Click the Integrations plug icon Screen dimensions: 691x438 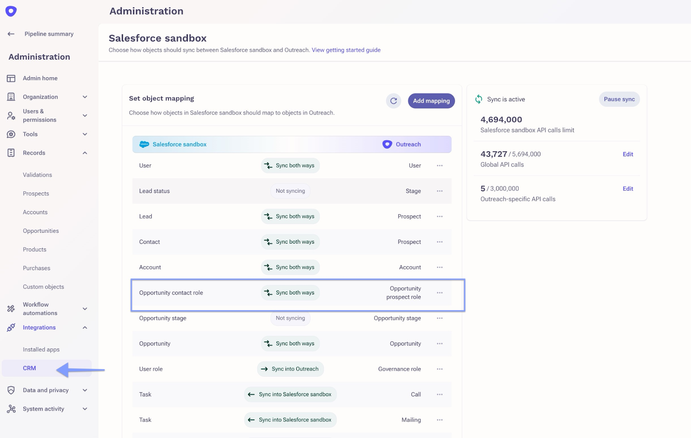(11, 328)
